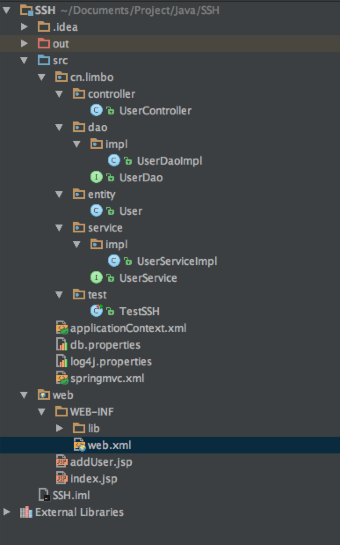Click the service package icon
340x545 pixels.
tap(79, 228)
